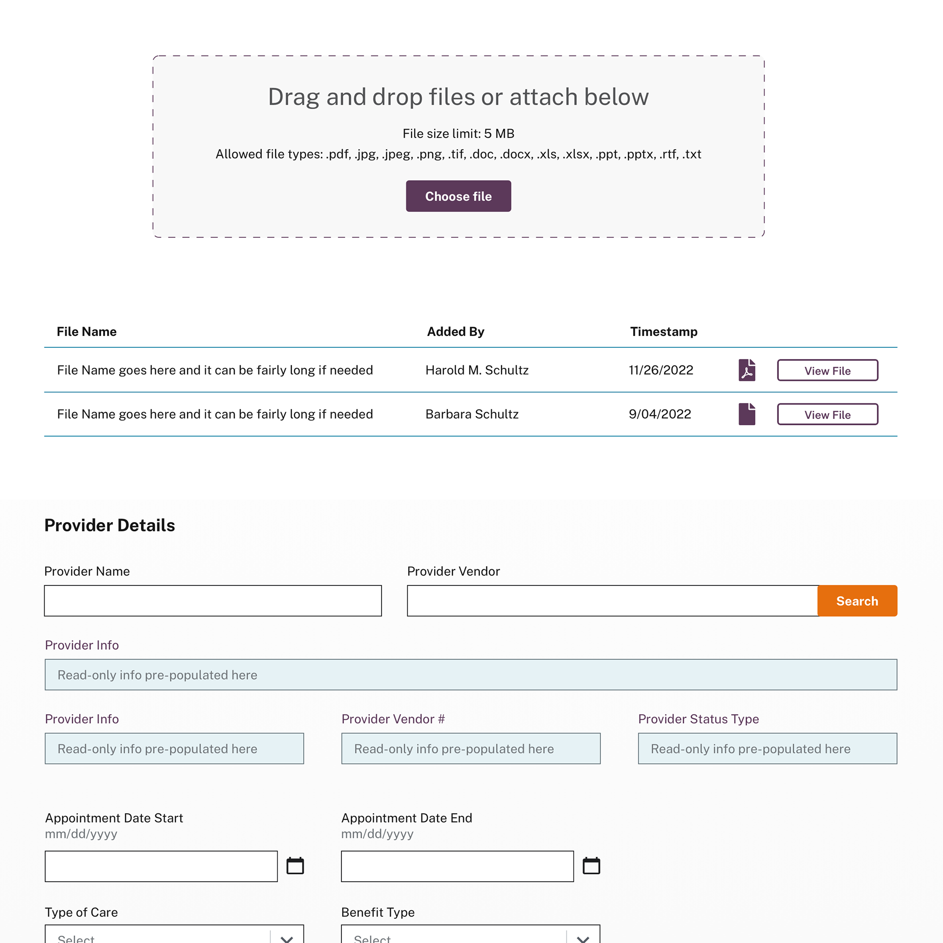
Task: Open calendar picker for Appointment Date Start
Action: pyautogui.click(x=295, y=866)
